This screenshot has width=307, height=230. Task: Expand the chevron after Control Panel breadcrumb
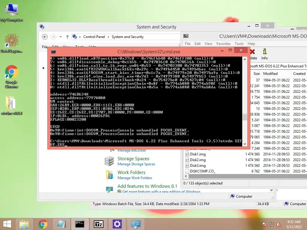coord(108,37)
